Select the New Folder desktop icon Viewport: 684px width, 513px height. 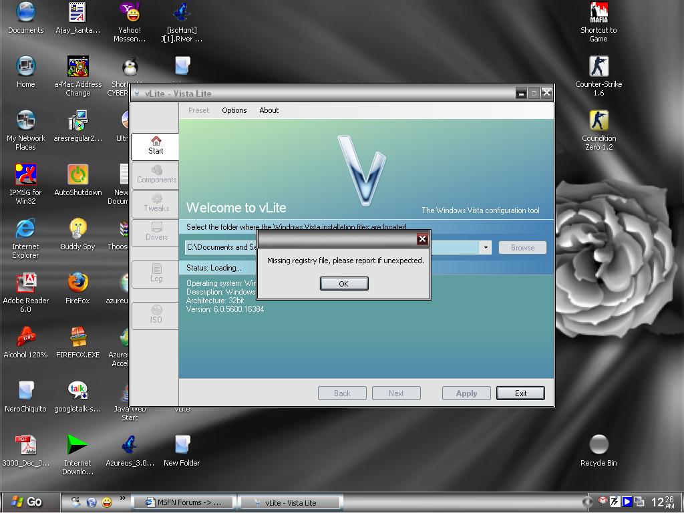pos(182,451)
